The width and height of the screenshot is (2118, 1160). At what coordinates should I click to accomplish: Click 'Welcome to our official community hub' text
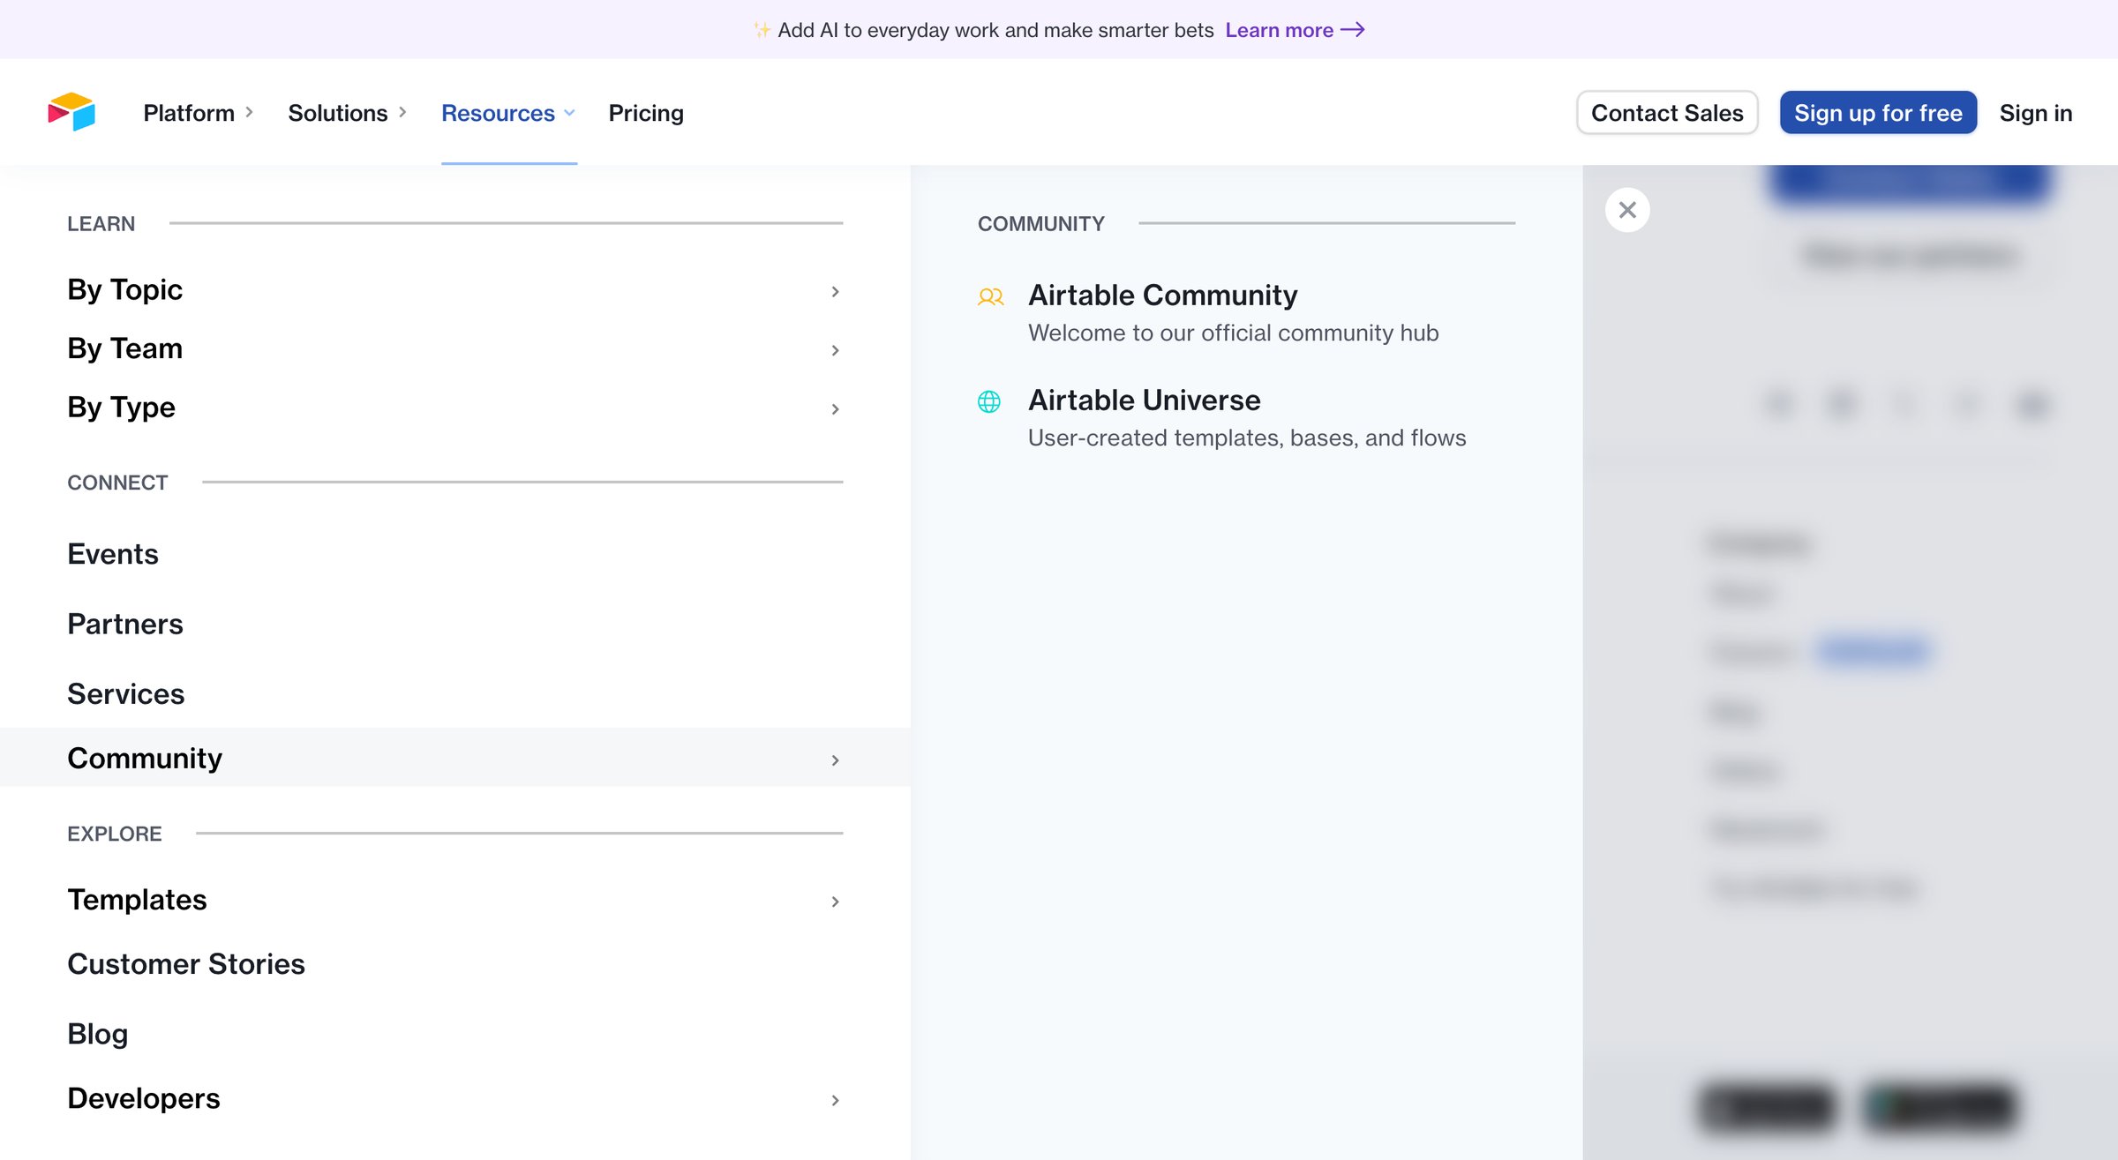pos(1233,333)
